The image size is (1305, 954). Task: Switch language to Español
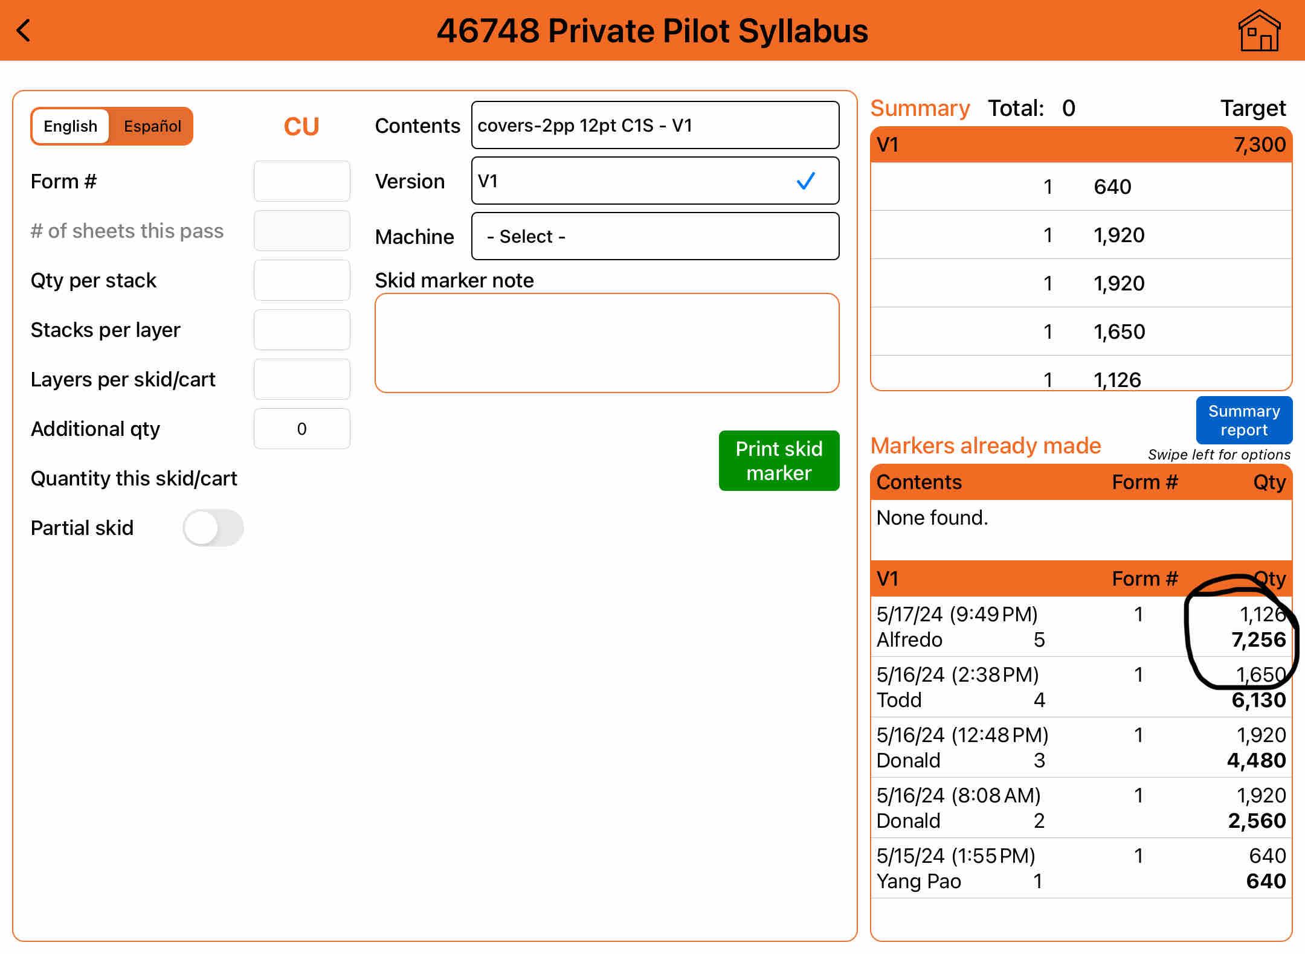(152, 126)
